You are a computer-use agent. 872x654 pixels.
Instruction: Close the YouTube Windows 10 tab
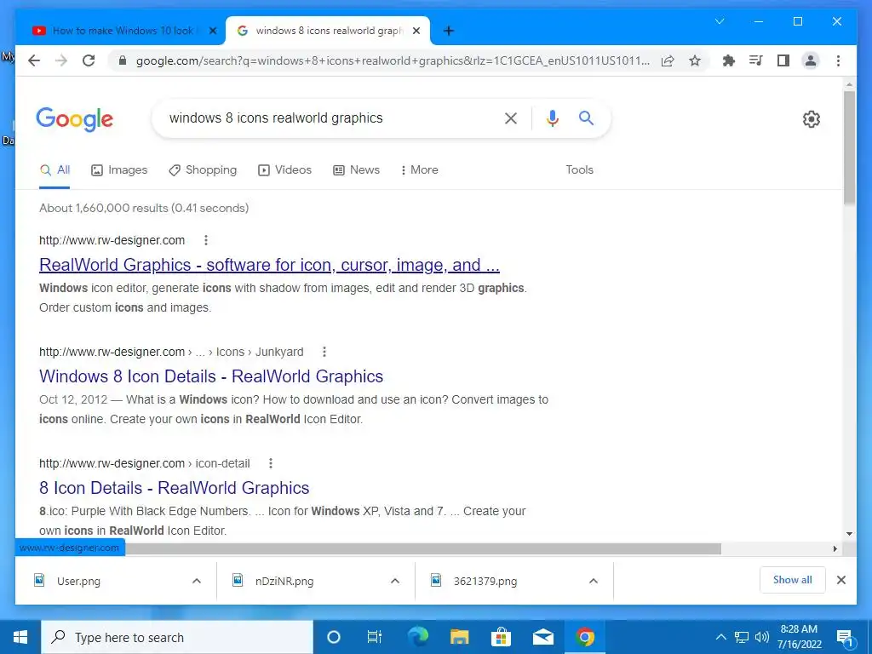click(212, 31)
